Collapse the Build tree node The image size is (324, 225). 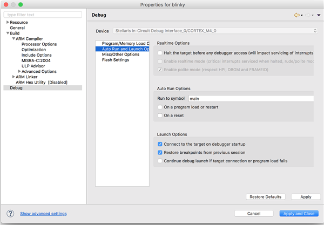[8, 33]
